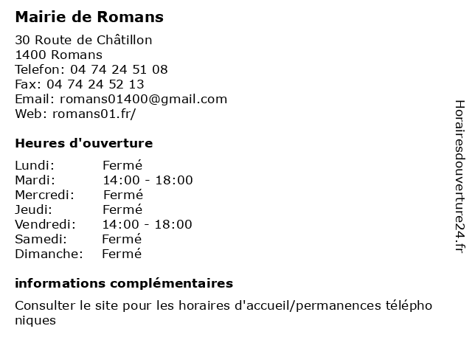Viewport: 472px width, 354px height.
Task: Click the Mardi hours 14:00 - 18:00
Action: [x=147, y=180]
